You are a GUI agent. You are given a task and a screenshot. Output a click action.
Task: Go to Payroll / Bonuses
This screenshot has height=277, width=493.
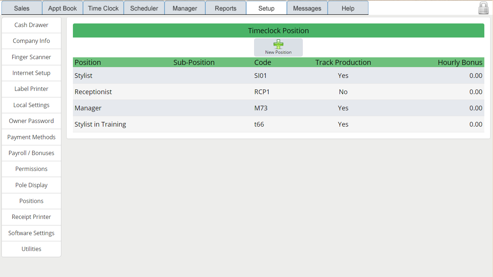click(31, 153)
